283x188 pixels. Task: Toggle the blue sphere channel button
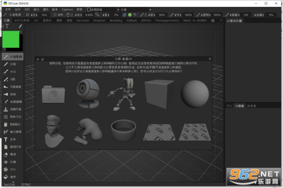click(125, 15)
